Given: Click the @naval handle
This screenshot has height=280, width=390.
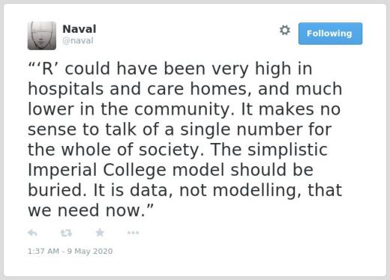Looking at the screenshot, I should point(78,40).
